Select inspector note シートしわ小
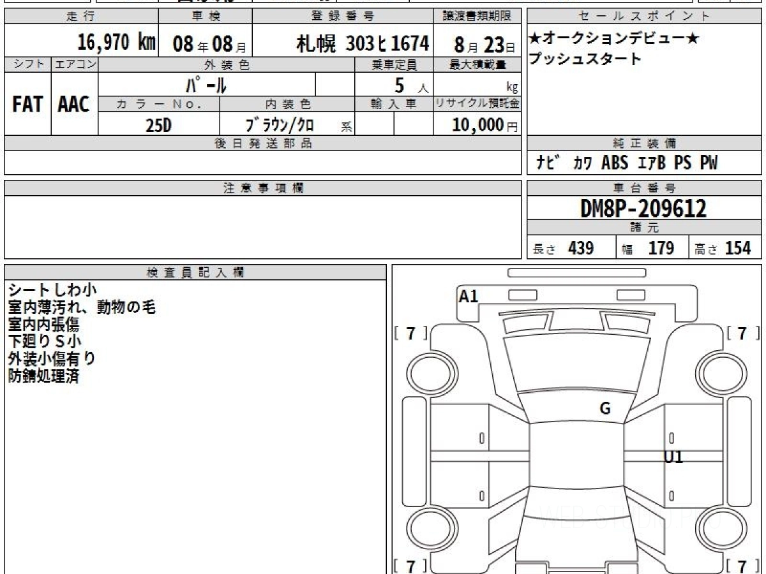 pos(52,290)
